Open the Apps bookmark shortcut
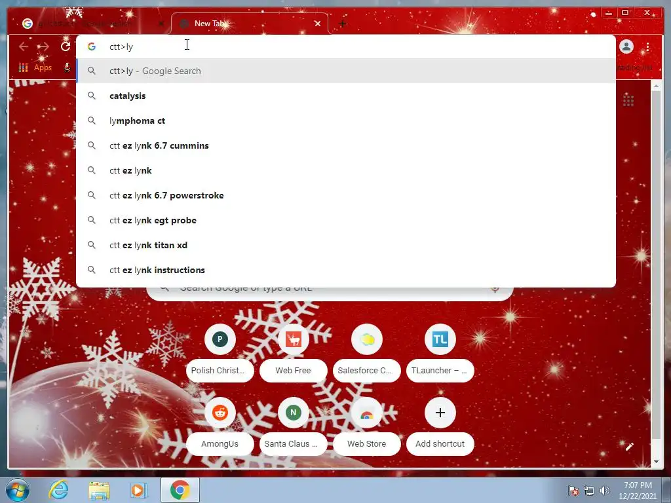 [x=35, y=67]
